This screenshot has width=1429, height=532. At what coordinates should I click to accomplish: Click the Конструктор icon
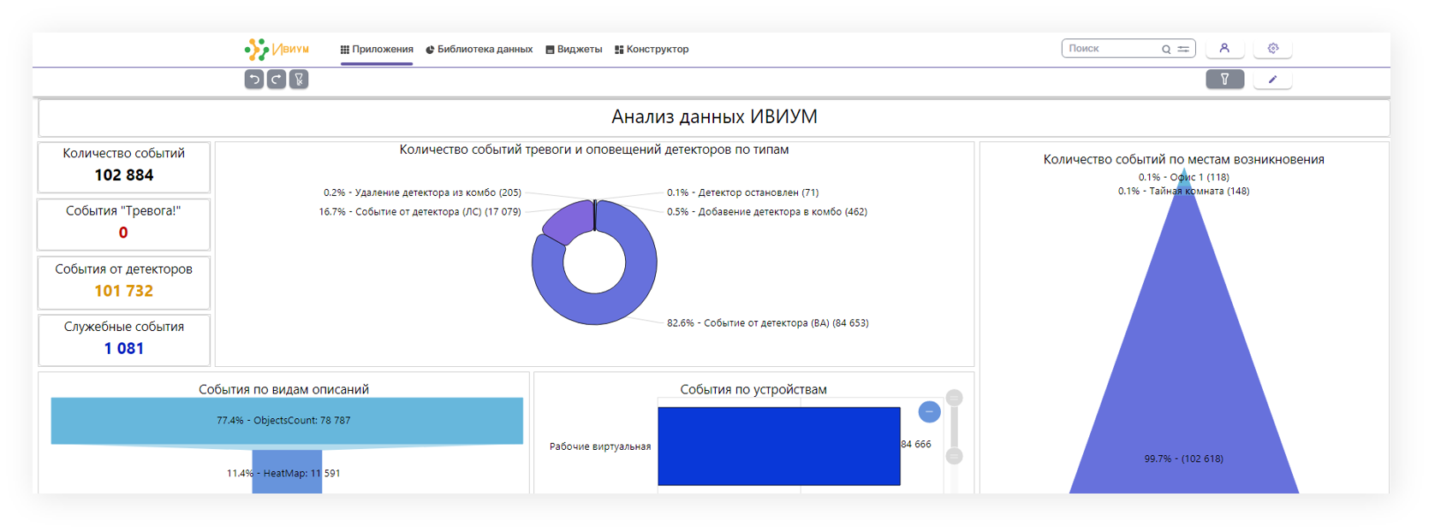pos(619,50)
